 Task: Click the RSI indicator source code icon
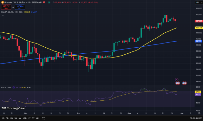tap(14, 87)
